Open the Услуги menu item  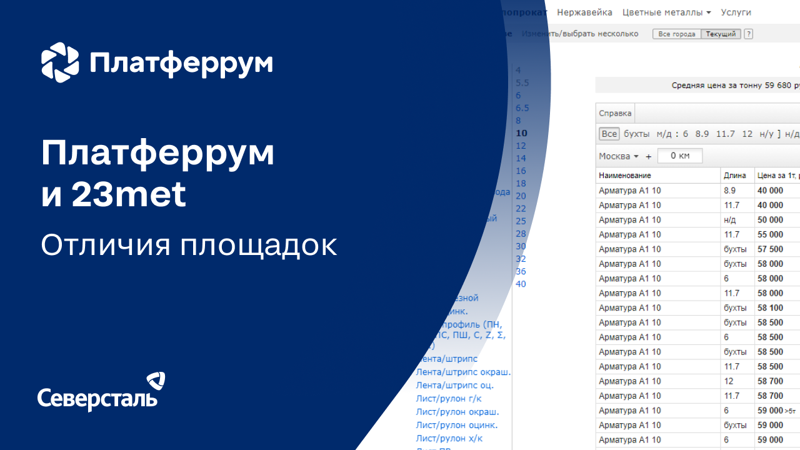pyautogui.click(x=736, y=12)
